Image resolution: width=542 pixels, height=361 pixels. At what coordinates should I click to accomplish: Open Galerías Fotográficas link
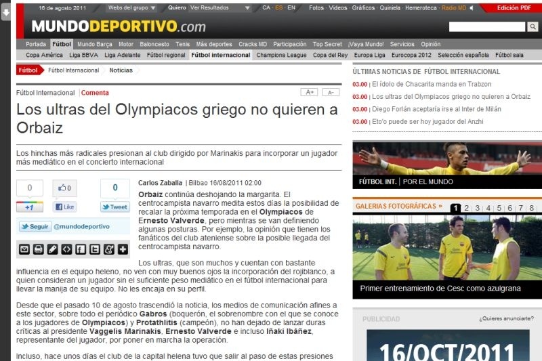click(x=399, y=206)
